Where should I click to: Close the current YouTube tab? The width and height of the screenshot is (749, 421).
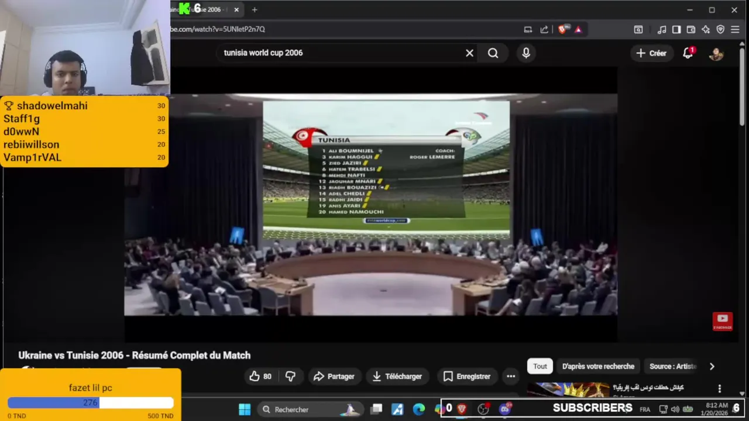coord(236,10)
